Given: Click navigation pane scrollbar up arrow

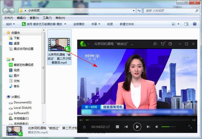Looking at the screenshot, I should [44, 30].
